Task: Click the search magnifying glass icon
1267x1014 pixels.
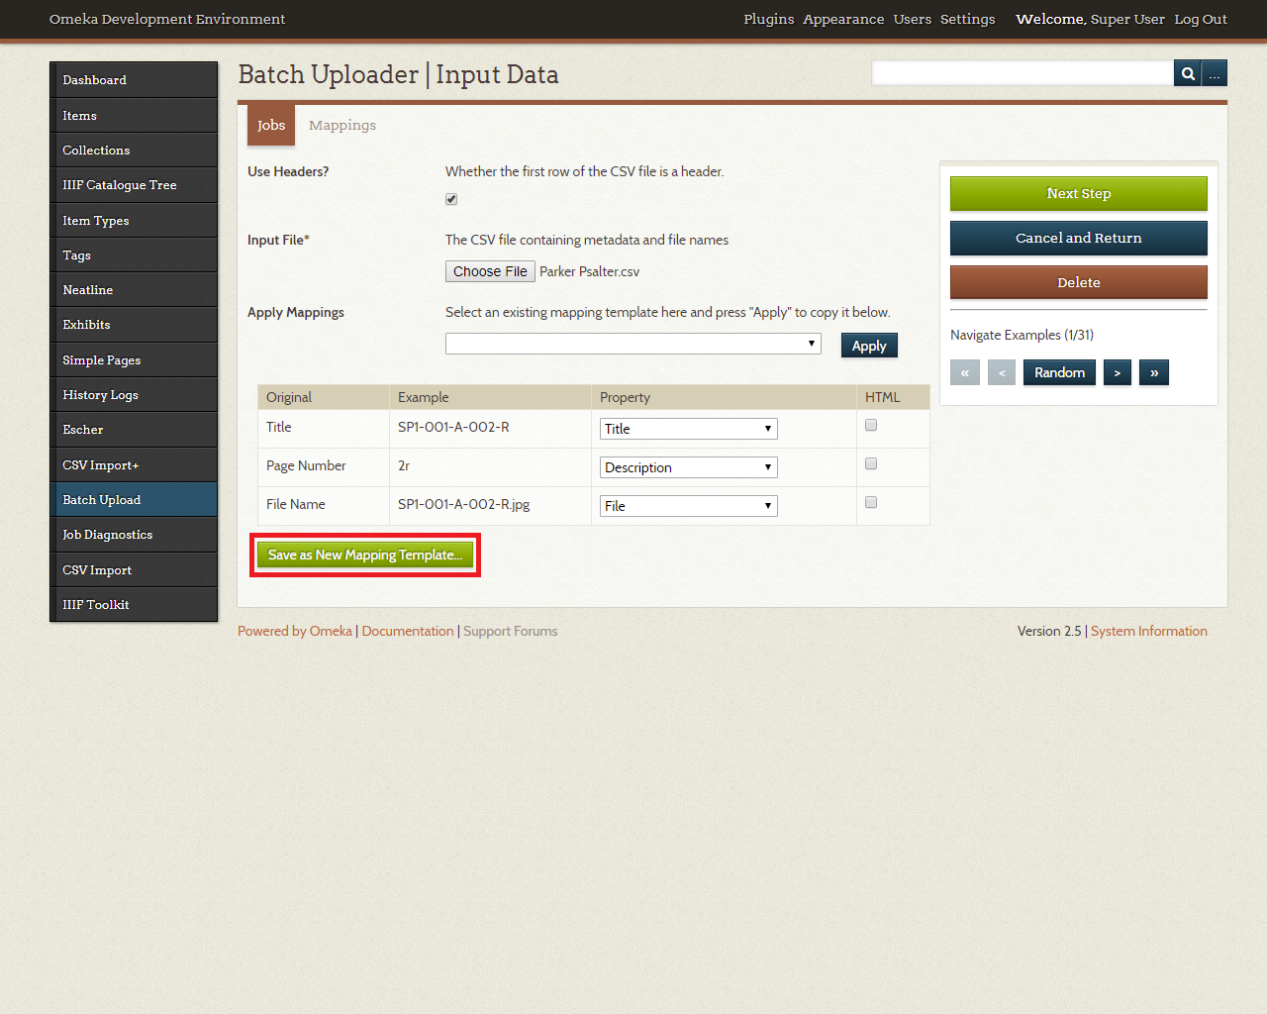Action: (x=1187, y=73)
